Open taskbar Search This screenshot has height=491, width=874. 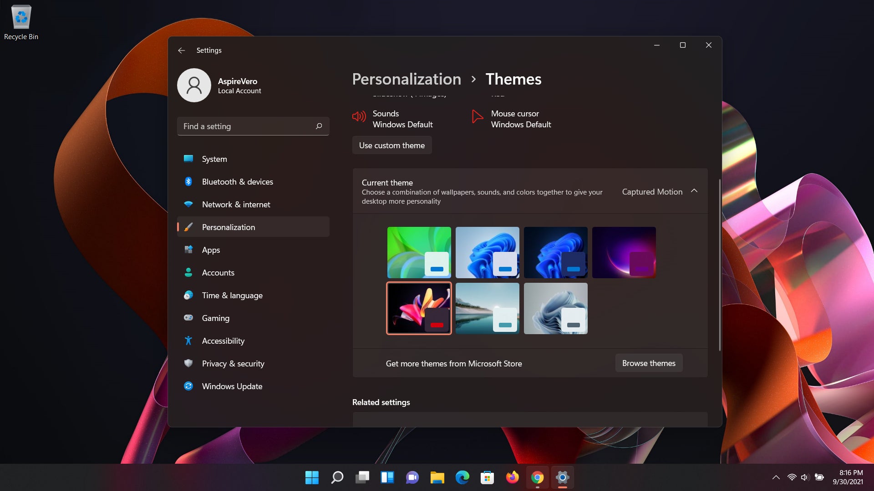point(337,477)
